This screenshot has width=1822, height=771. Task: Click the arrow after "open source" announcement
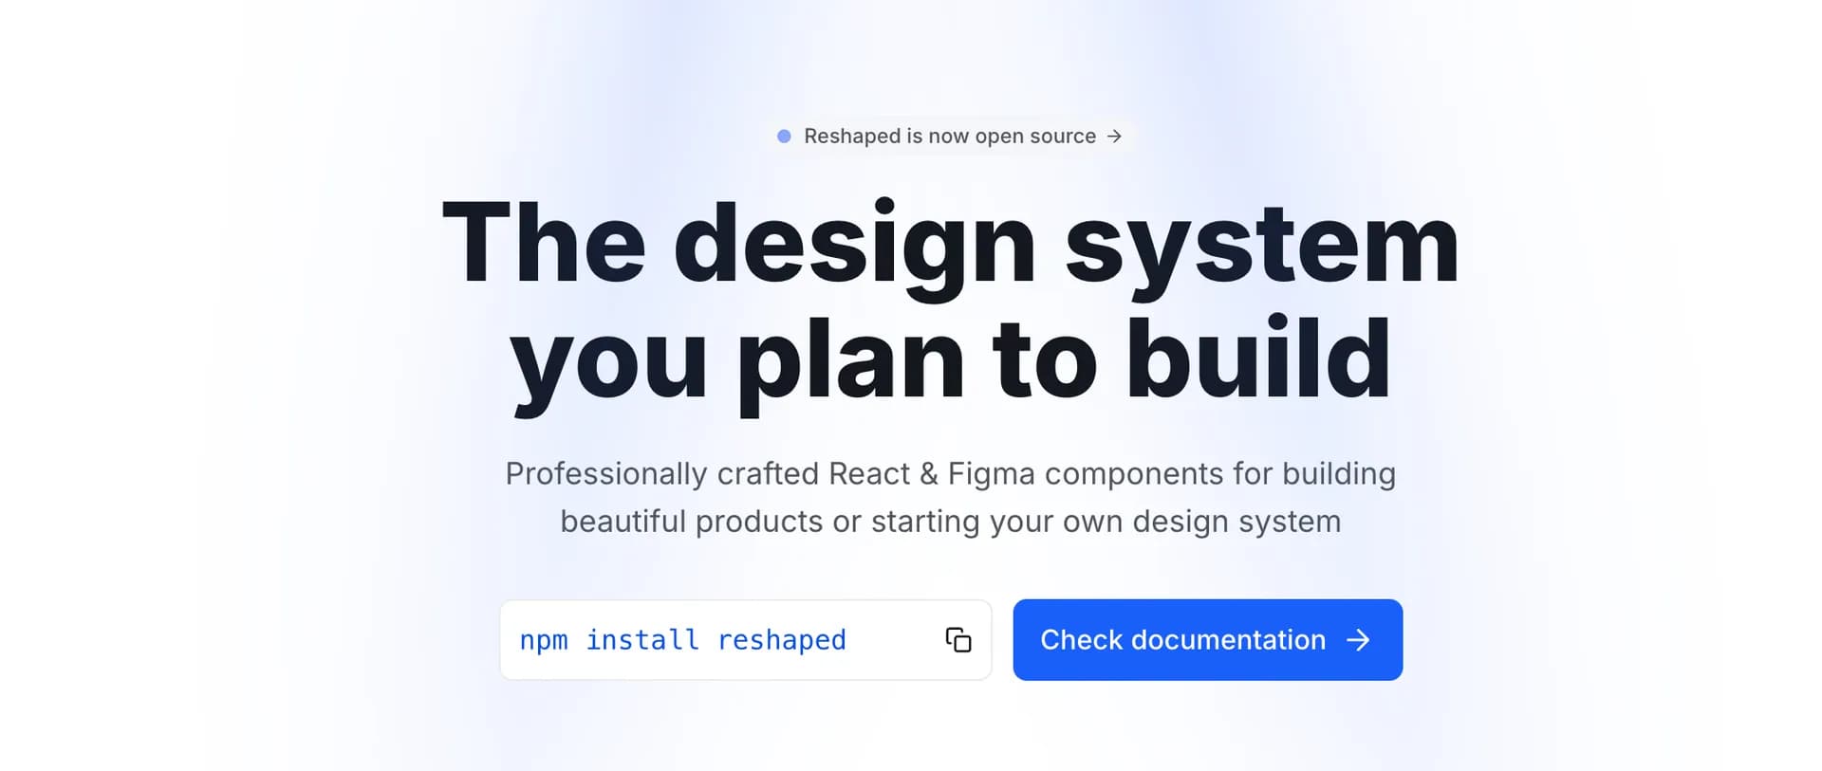point(1114,137)
